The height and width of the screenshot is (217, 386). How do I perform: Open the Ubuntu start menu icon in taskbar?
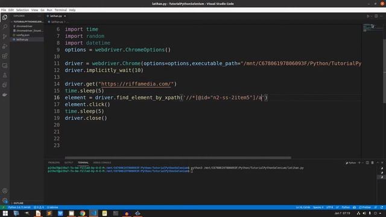point(5,213)
